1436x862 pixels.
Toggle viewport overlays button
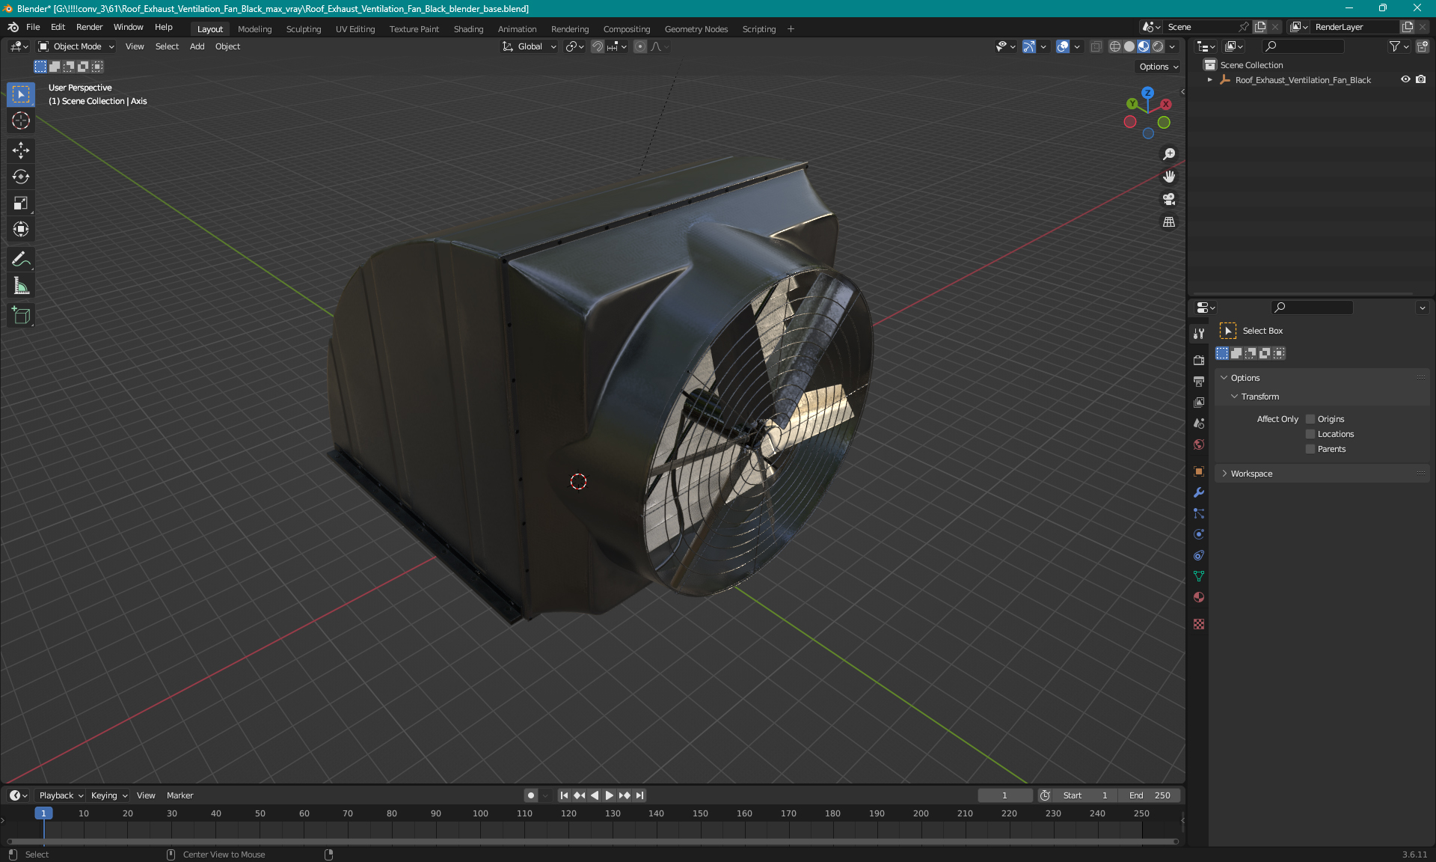tap(1063, 46)
